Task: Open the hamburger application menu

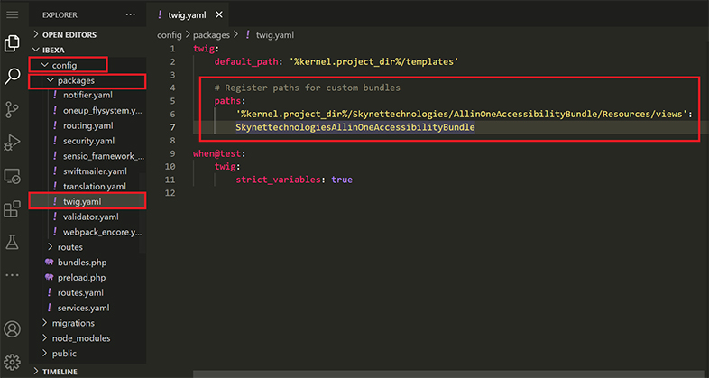Action: [13, 14]
